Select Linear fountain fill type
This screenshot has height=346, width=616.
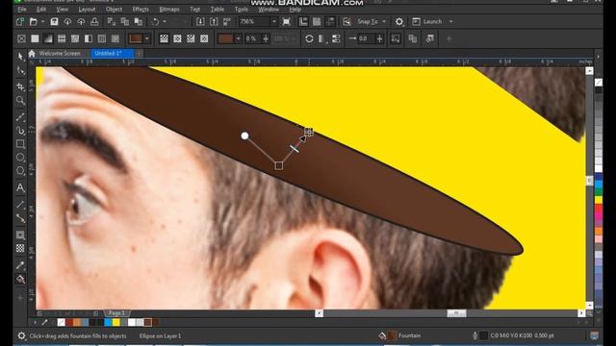coord(164,38)
